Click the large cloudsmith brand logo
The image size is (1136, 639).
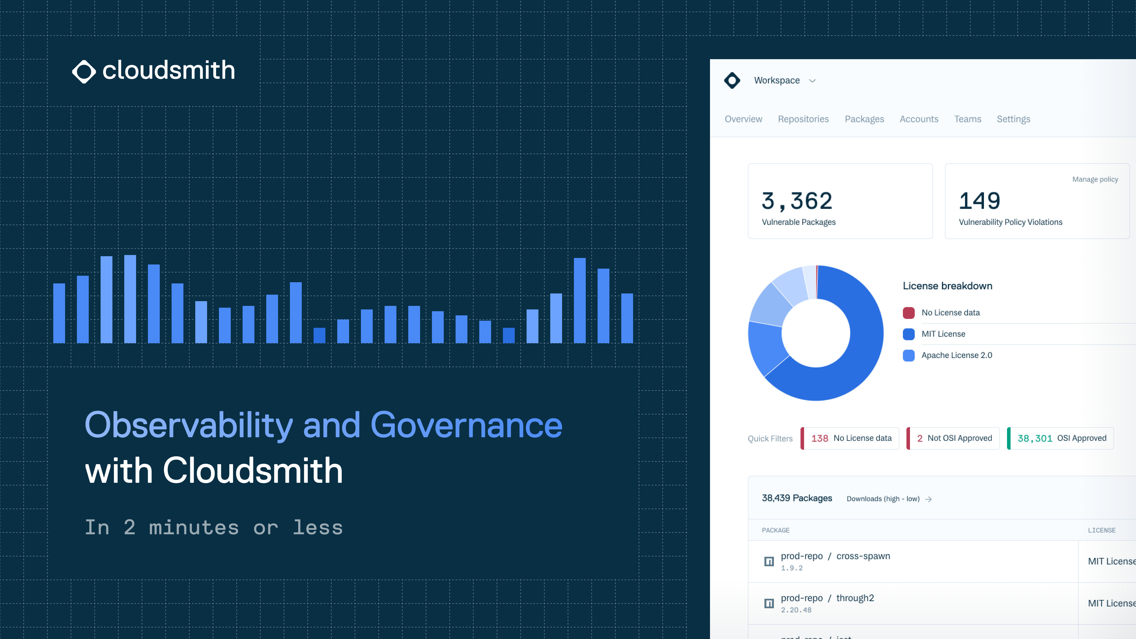coord(154,71)
